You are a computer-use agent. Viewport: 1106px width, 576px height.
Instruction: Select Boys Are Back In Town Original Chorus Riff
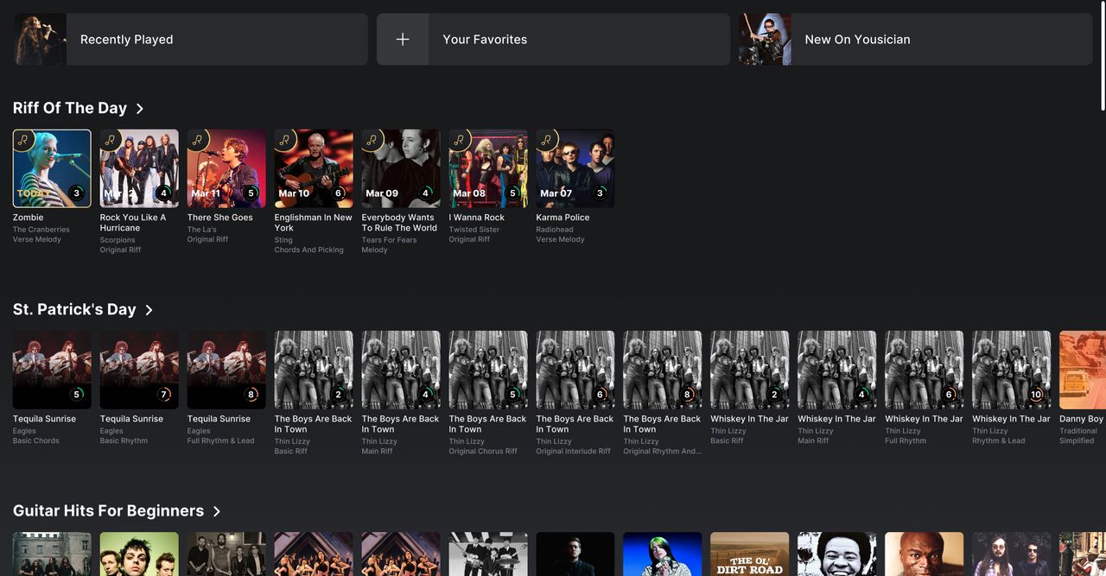[488, 370]
